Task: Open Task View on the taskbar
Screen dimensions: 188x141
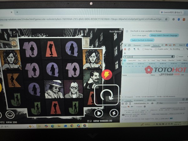Action: click(x=39, y=126)
